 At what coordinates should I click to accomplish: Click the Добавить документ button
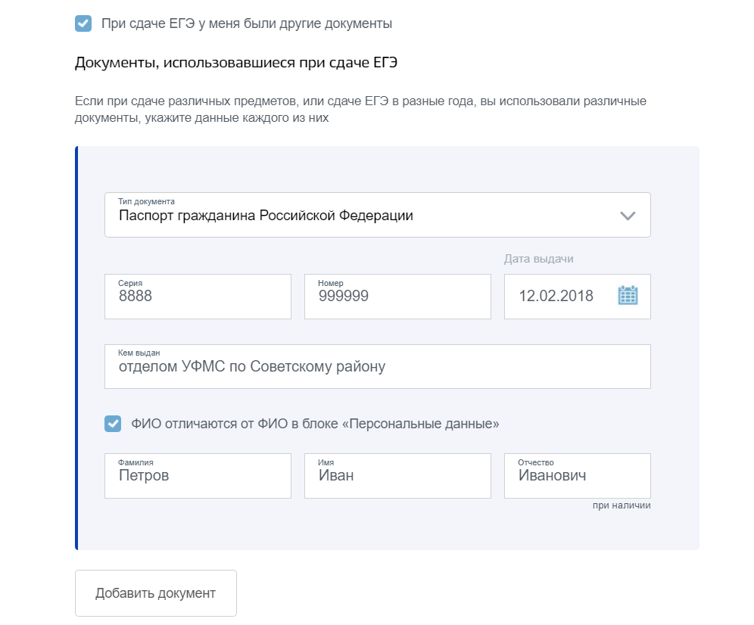click(x=156, y=592)
